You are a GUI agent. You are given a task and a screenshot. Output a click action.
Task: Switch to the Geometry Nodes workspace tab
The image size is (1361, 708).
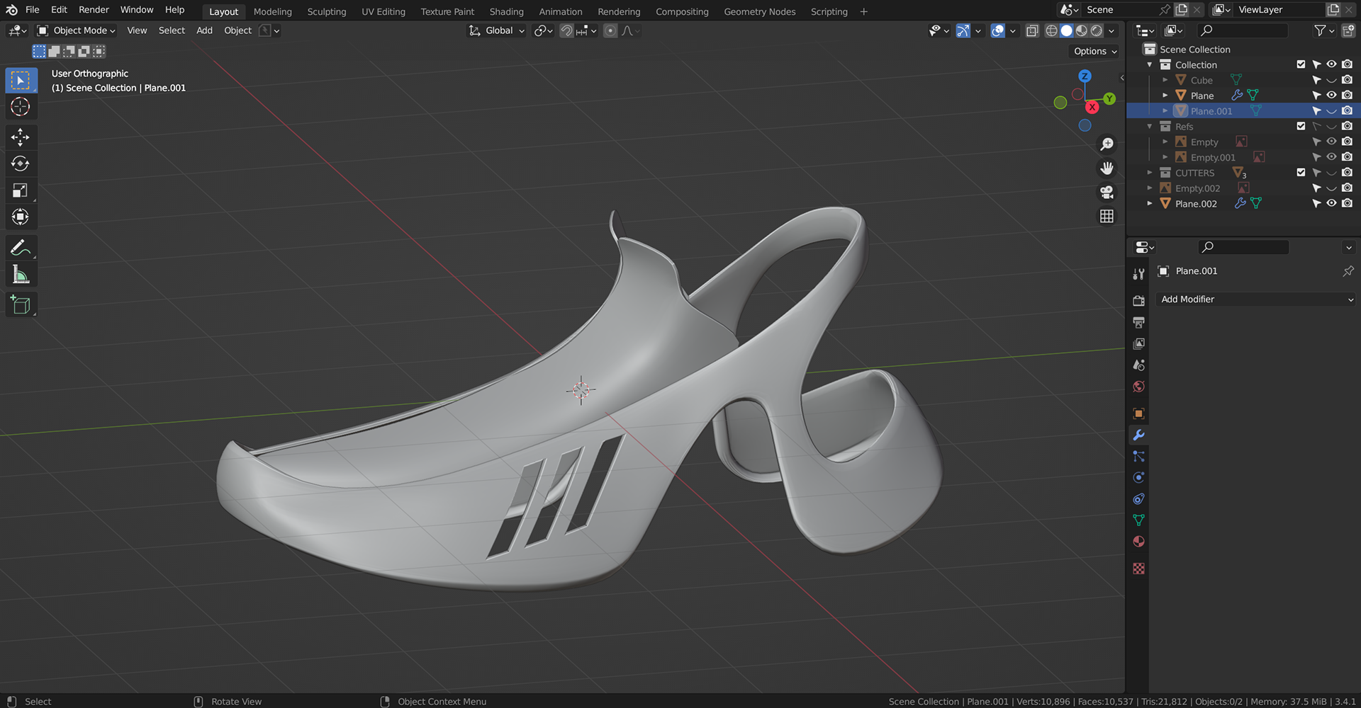pyautogui.click(x=759, y=11)
